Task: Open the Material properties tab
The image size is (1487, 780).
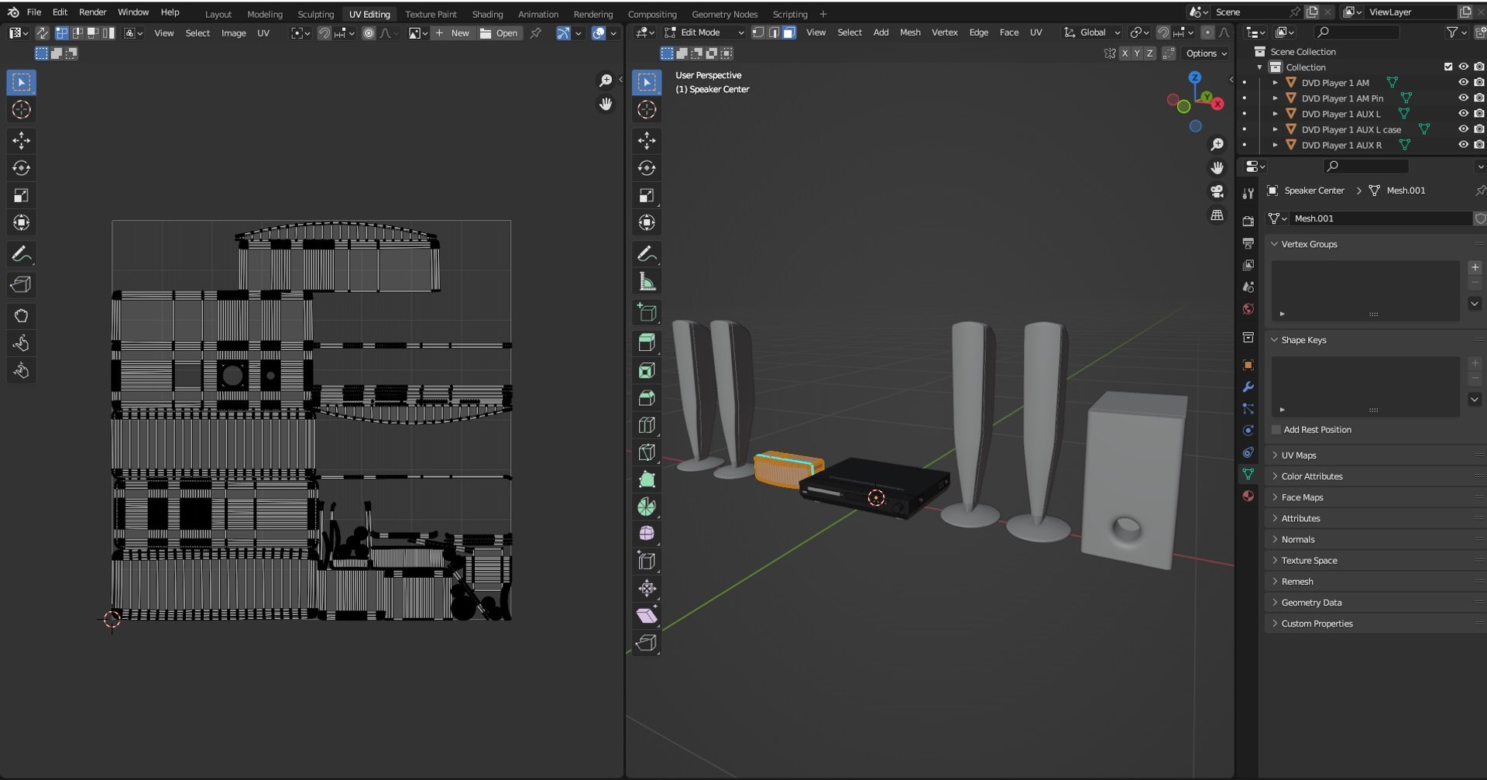Action: [x=1248, y=496]
